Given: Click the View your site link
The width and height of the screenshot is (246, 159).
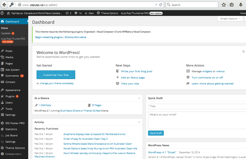Looking at the screenshot, I should tap(130, 84).
